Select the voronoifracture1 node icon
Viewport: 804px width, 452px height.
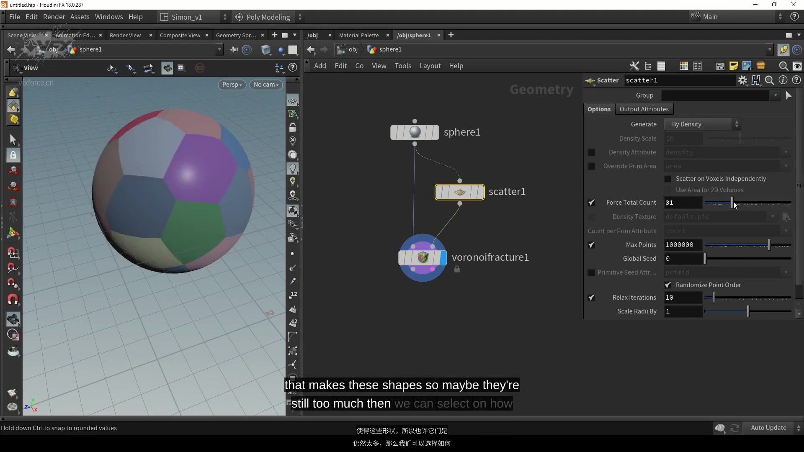click(x=423, y=257)
